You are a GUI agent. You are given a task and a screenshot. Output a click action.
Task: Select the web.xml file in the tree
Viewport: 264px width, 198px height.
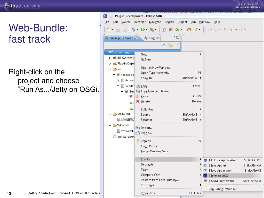(x=125, y=131)
